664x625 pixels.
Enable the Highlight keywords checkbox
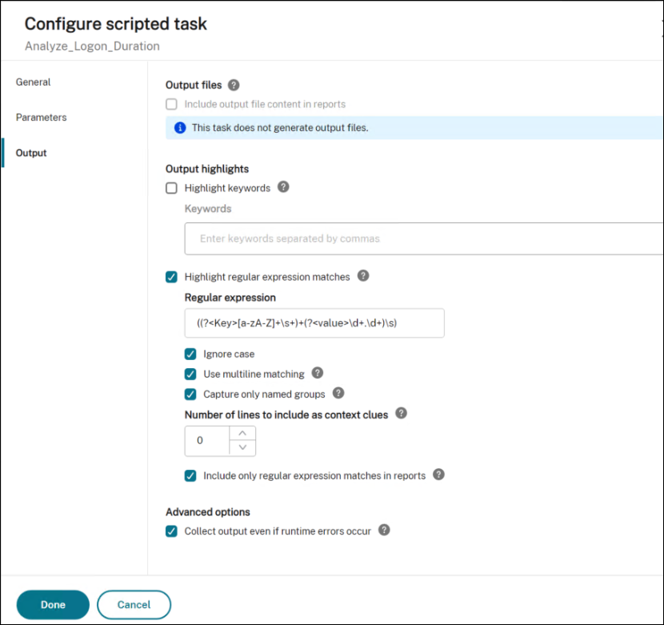tap(171, 188)
